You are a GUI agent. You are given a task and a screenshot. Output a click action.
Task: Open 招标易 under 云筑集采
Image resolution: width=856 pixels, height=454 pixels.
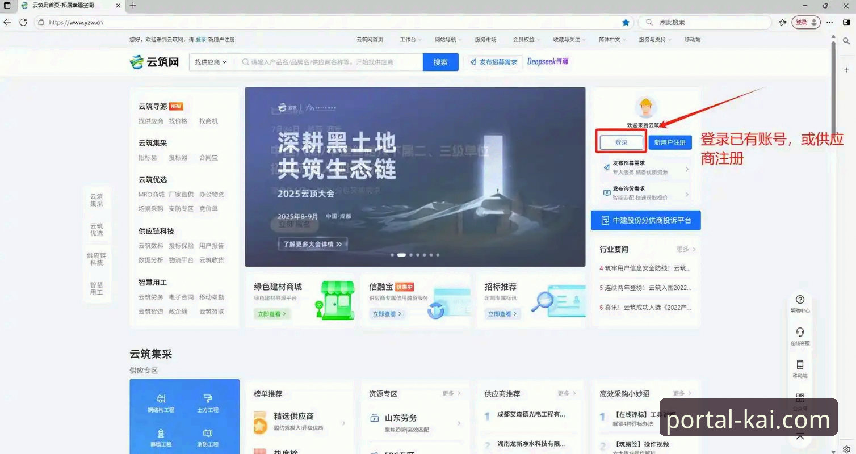148,158
